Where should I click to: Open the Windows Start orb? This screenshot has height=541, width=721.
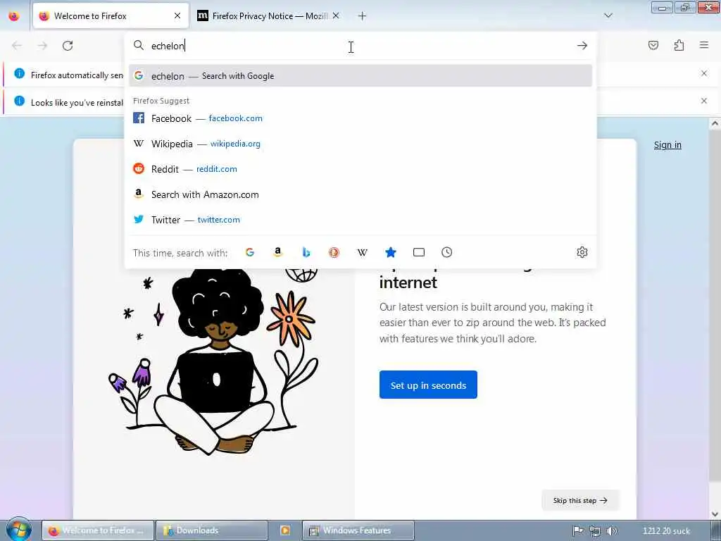[19, 530]
